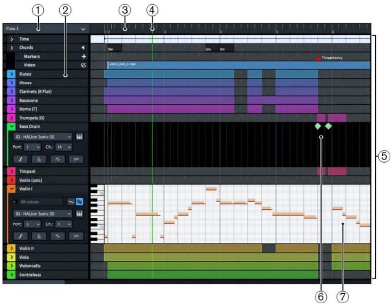Open Violin I Port dropdown
The height and width of the screenshot is (304, 392).
pyautogui.click(x=33, y=224)
